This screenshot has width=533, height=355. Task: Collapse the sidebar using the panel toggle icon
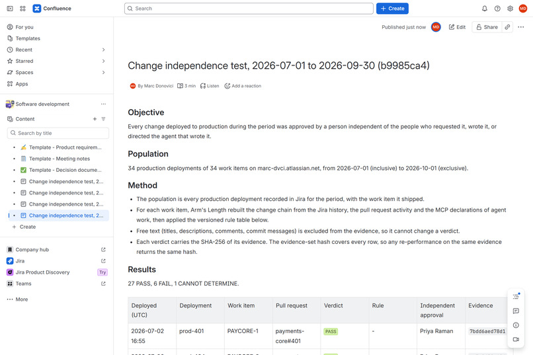tap(10, 9)
